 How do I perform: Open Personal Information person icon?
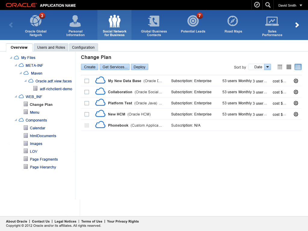[75, 21]
